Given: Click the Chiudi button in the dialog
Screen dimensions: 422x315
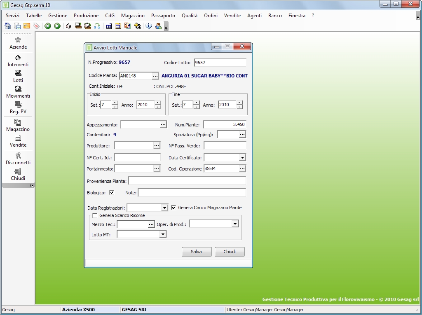Looking at the screenshot, I should click(x=230, y=252).
